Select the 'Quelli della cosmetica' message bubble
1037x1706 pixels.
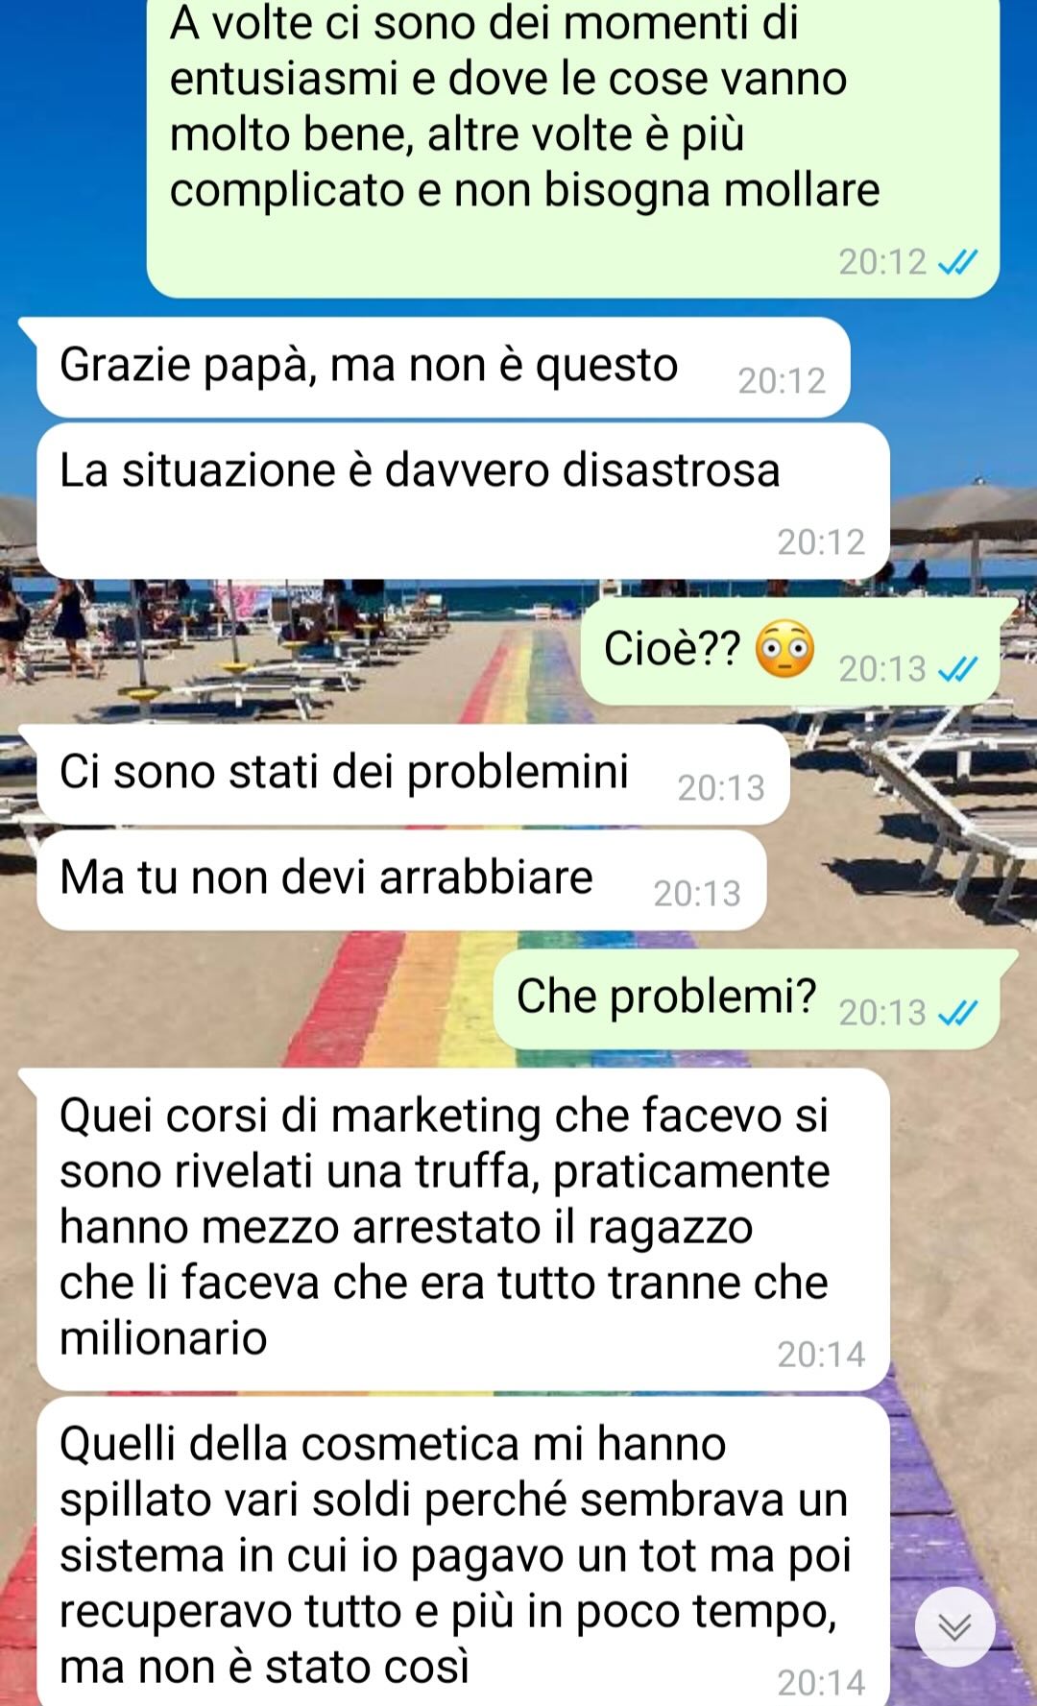[463, 1551]
